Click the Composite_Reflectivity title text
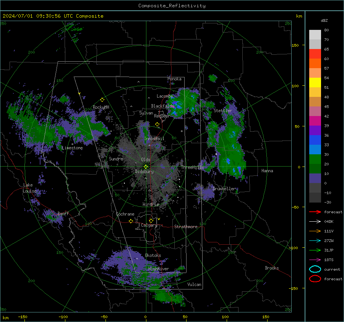 point(172,6)
